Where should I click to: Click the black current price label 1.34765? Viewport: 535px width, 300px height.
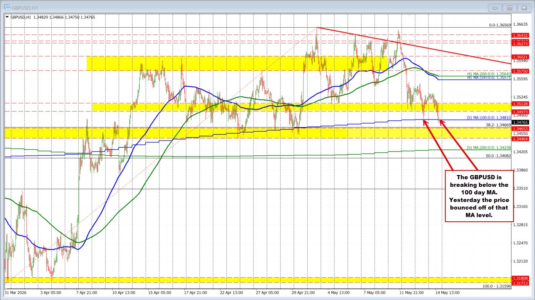tap(520, 122)
